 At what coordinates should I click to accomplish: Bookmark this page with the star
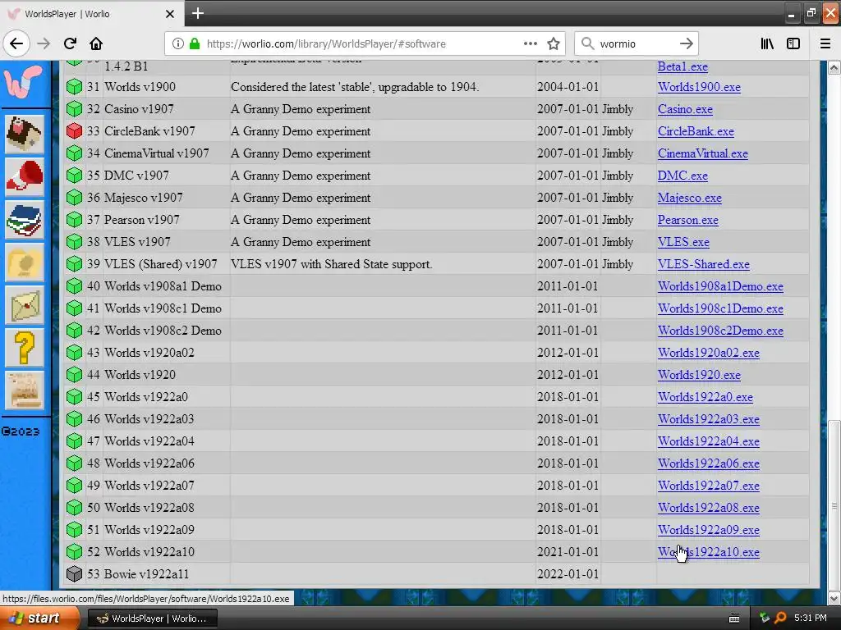[554, 43]
